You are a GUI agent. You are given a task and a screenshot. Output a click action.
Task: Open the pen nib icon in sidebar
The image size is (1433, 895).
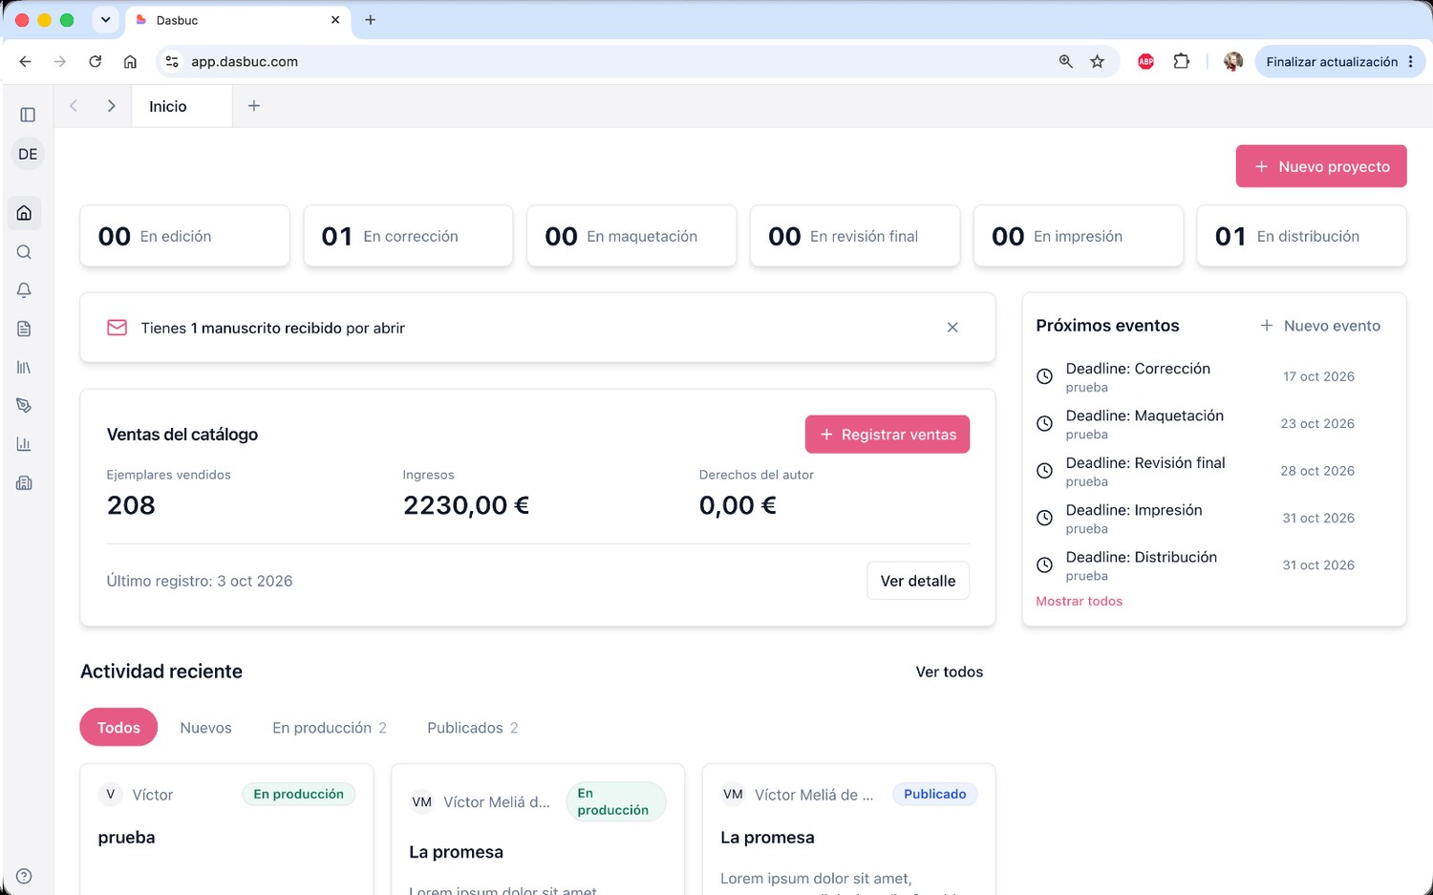click(25, 406)
